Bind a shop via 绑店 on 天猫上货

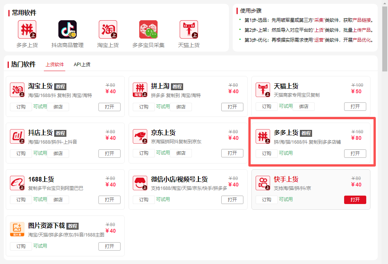pyautogui.click(x=304, y=106)
